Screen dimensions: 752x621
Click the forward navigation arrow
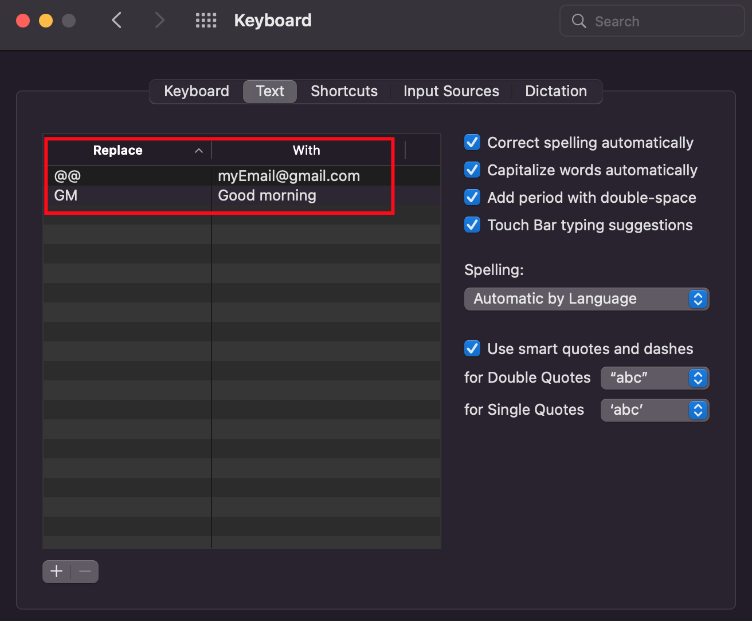pyautogui.click(x=159, y=20)
